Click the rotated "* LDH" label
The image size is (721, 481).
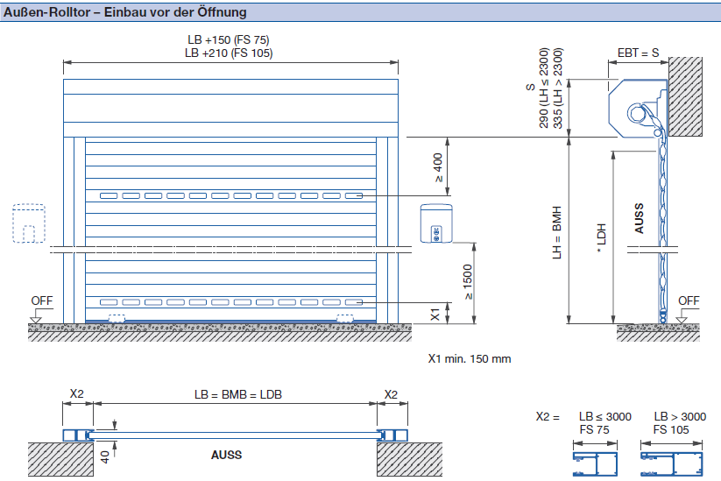click(601, 237)
